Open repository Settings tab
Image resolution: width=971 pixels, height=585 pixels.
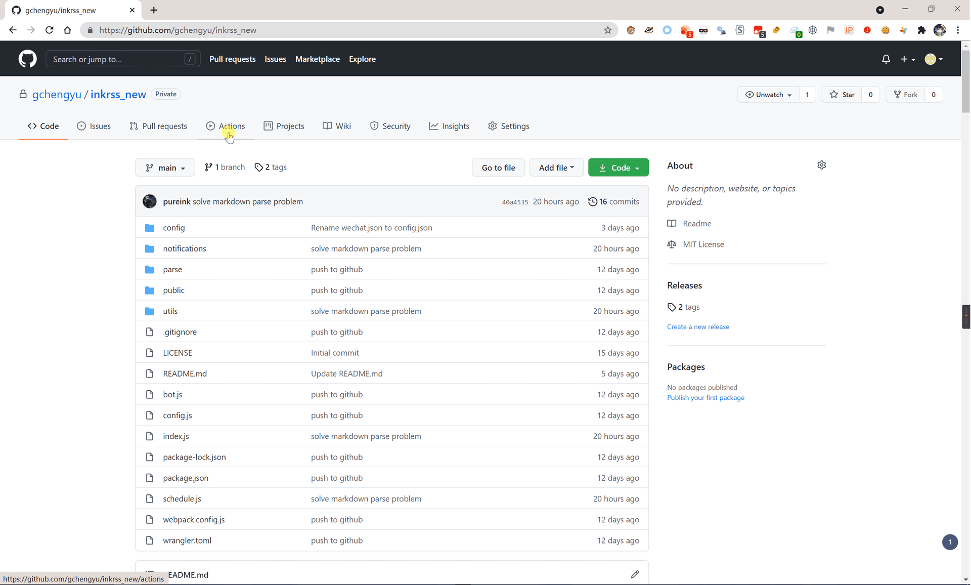[x=508, y=126]
